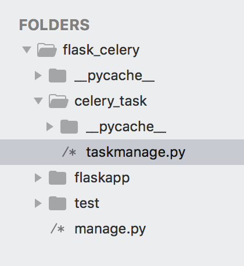Viewport: 244px width, 266px height.
Task: Expand the top-level __pycache__ disclosure triangle
Action: click(38, 76)
